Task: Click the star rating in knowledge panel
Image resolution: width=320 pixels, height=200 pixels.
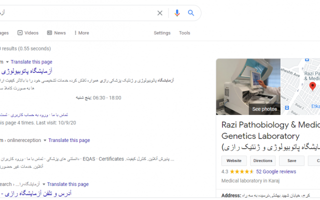Action: [241, 171]
